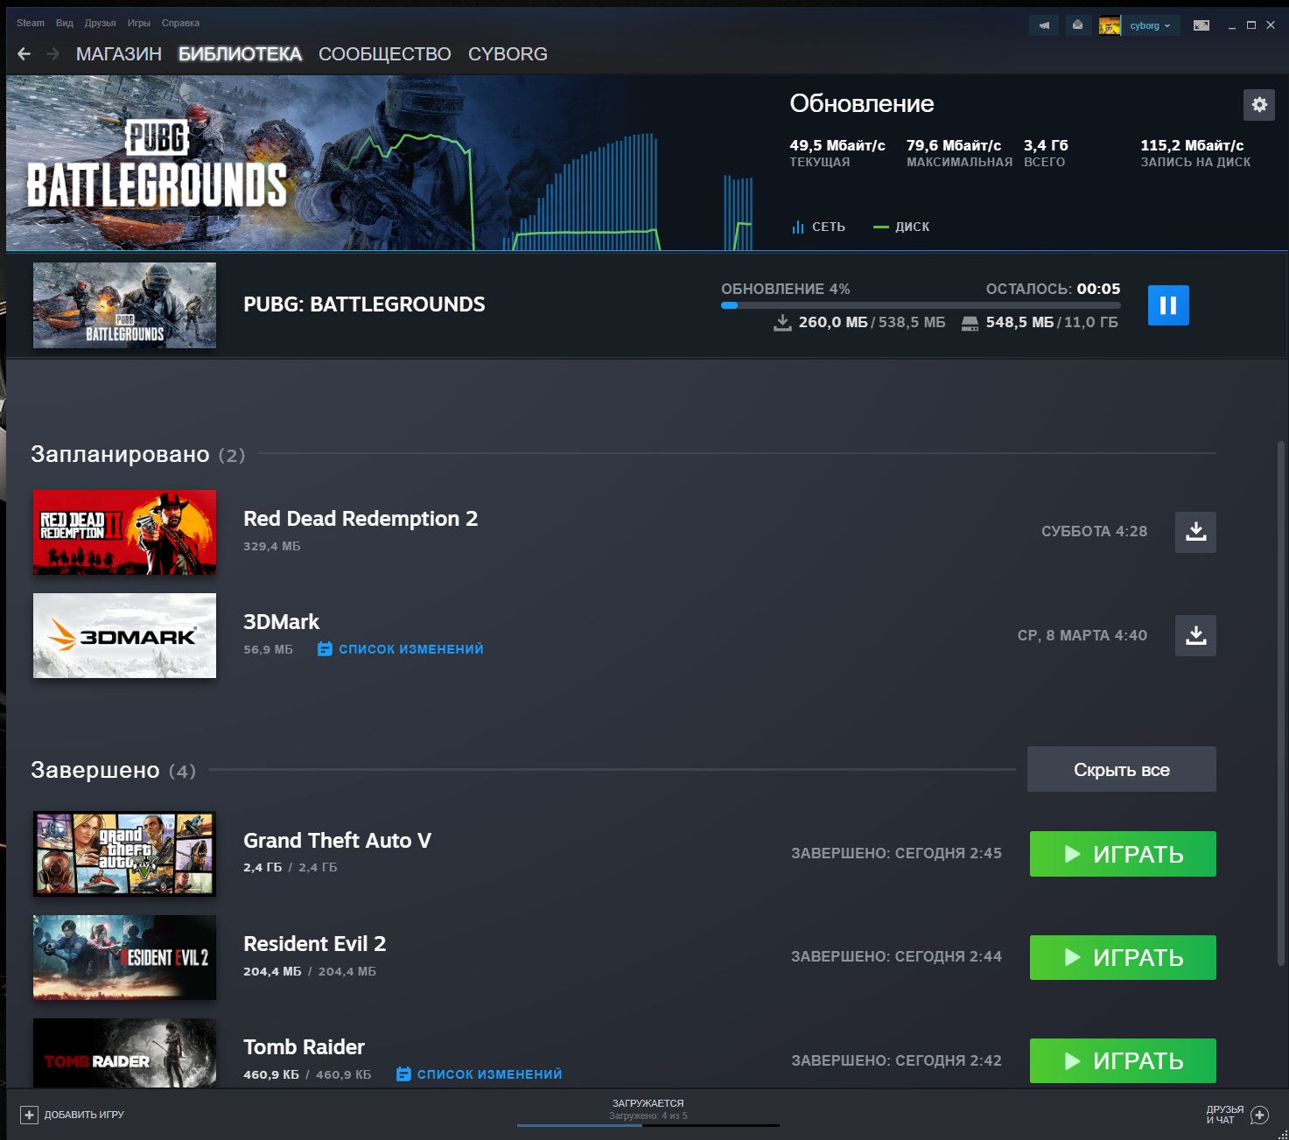This screenshot has width=1289, height=1140.
Task: Start the 3DMark download now
Action: [x=1195, y=635]
